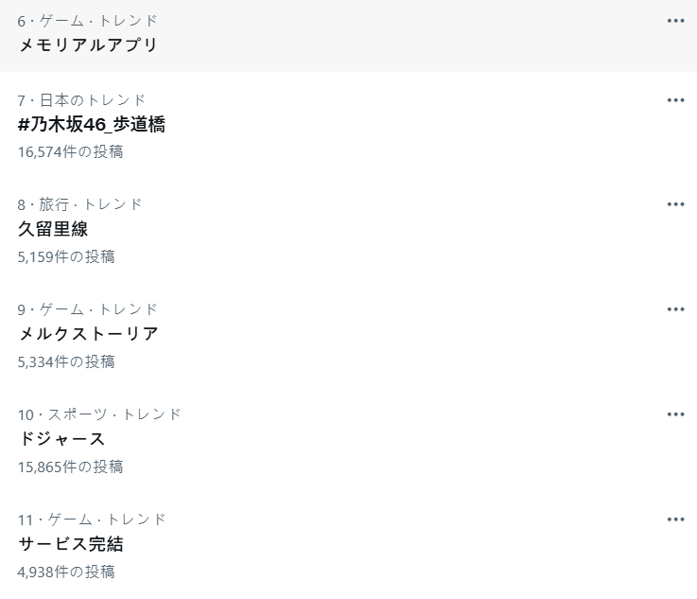
Task: Click the 5,159件の投稿 post count
Action: (66, 256)
